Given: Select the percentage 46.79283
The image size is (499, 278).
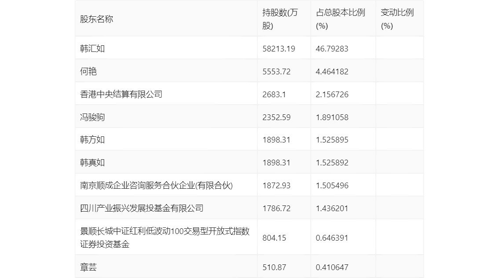Looking at the screenshot, I should pyautogui.click(x=332, y=49).
